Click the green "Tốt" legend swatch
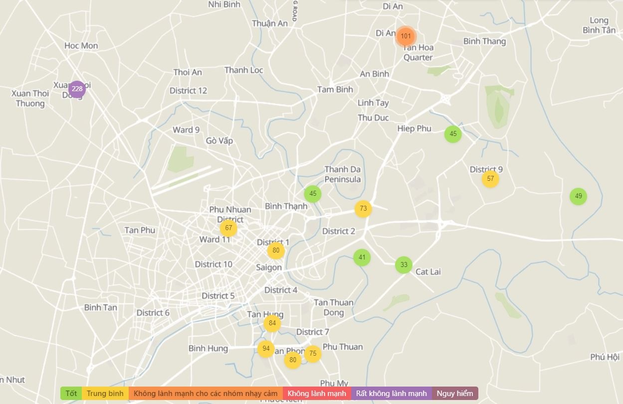 (x=71, y=394)
